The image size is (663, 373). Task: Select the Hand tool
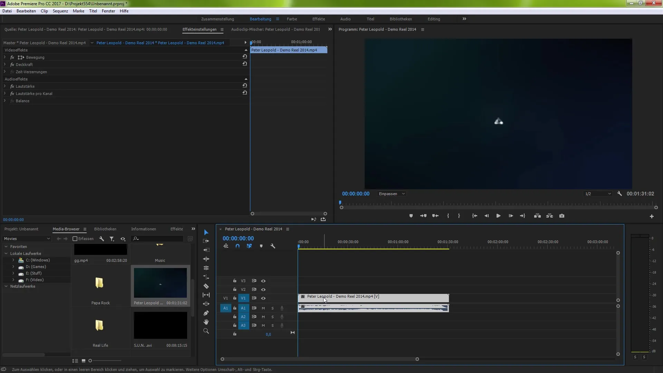pyautogui.click(x=206, y=322)
